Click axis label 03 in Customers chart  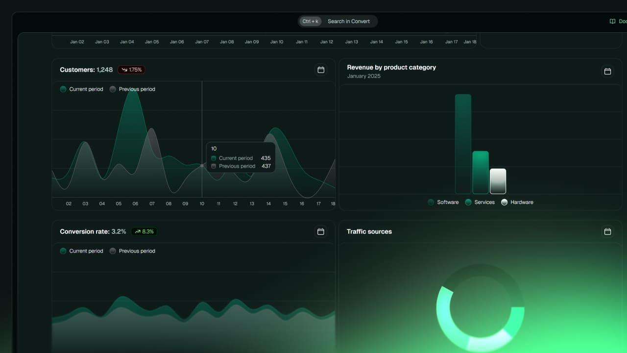[x=85, y=203]
